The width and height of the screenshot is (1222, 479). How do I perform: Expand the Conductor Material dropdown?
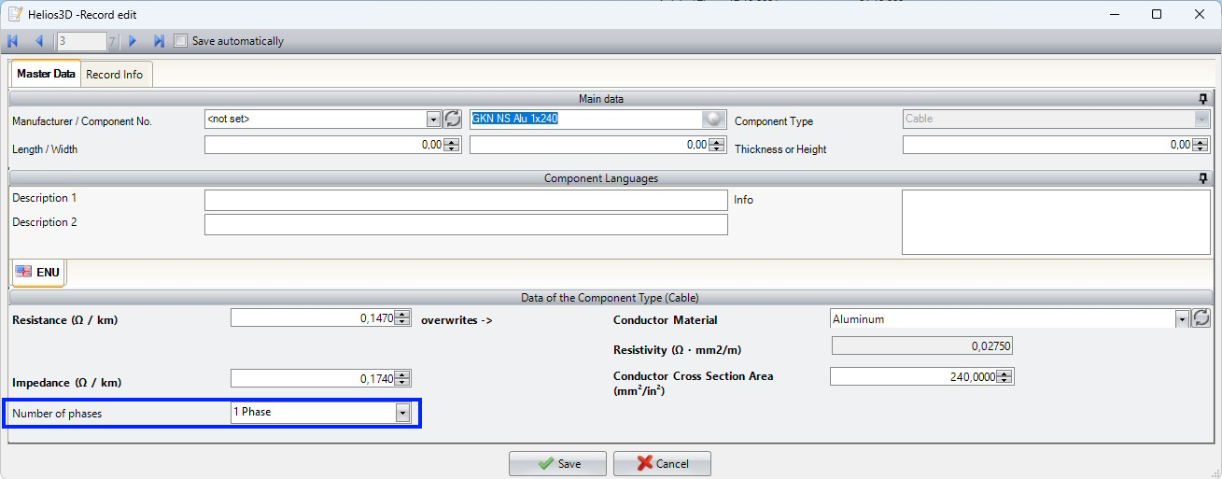coord(1182,319)
